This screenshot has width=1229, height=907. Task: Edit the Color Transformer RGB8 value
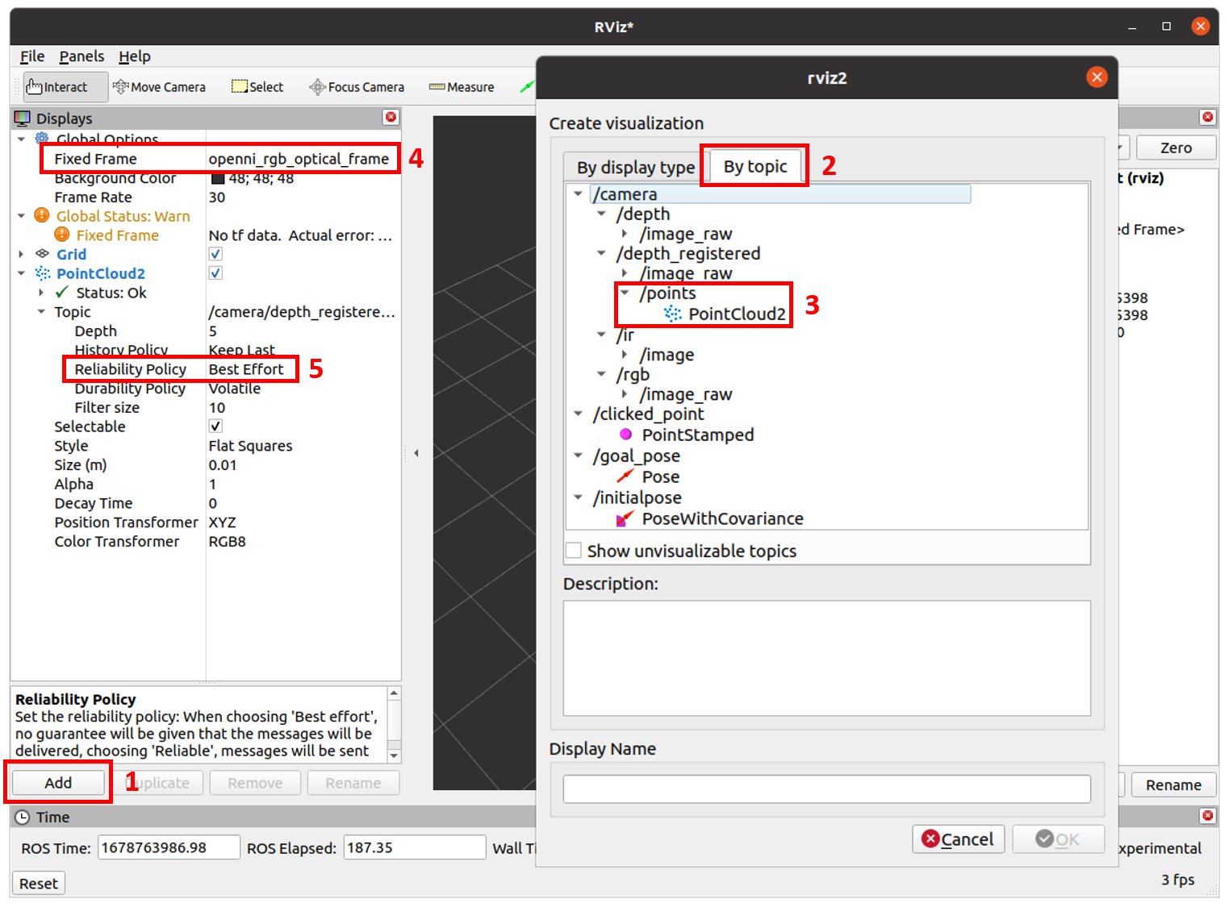tap(228, 542)
